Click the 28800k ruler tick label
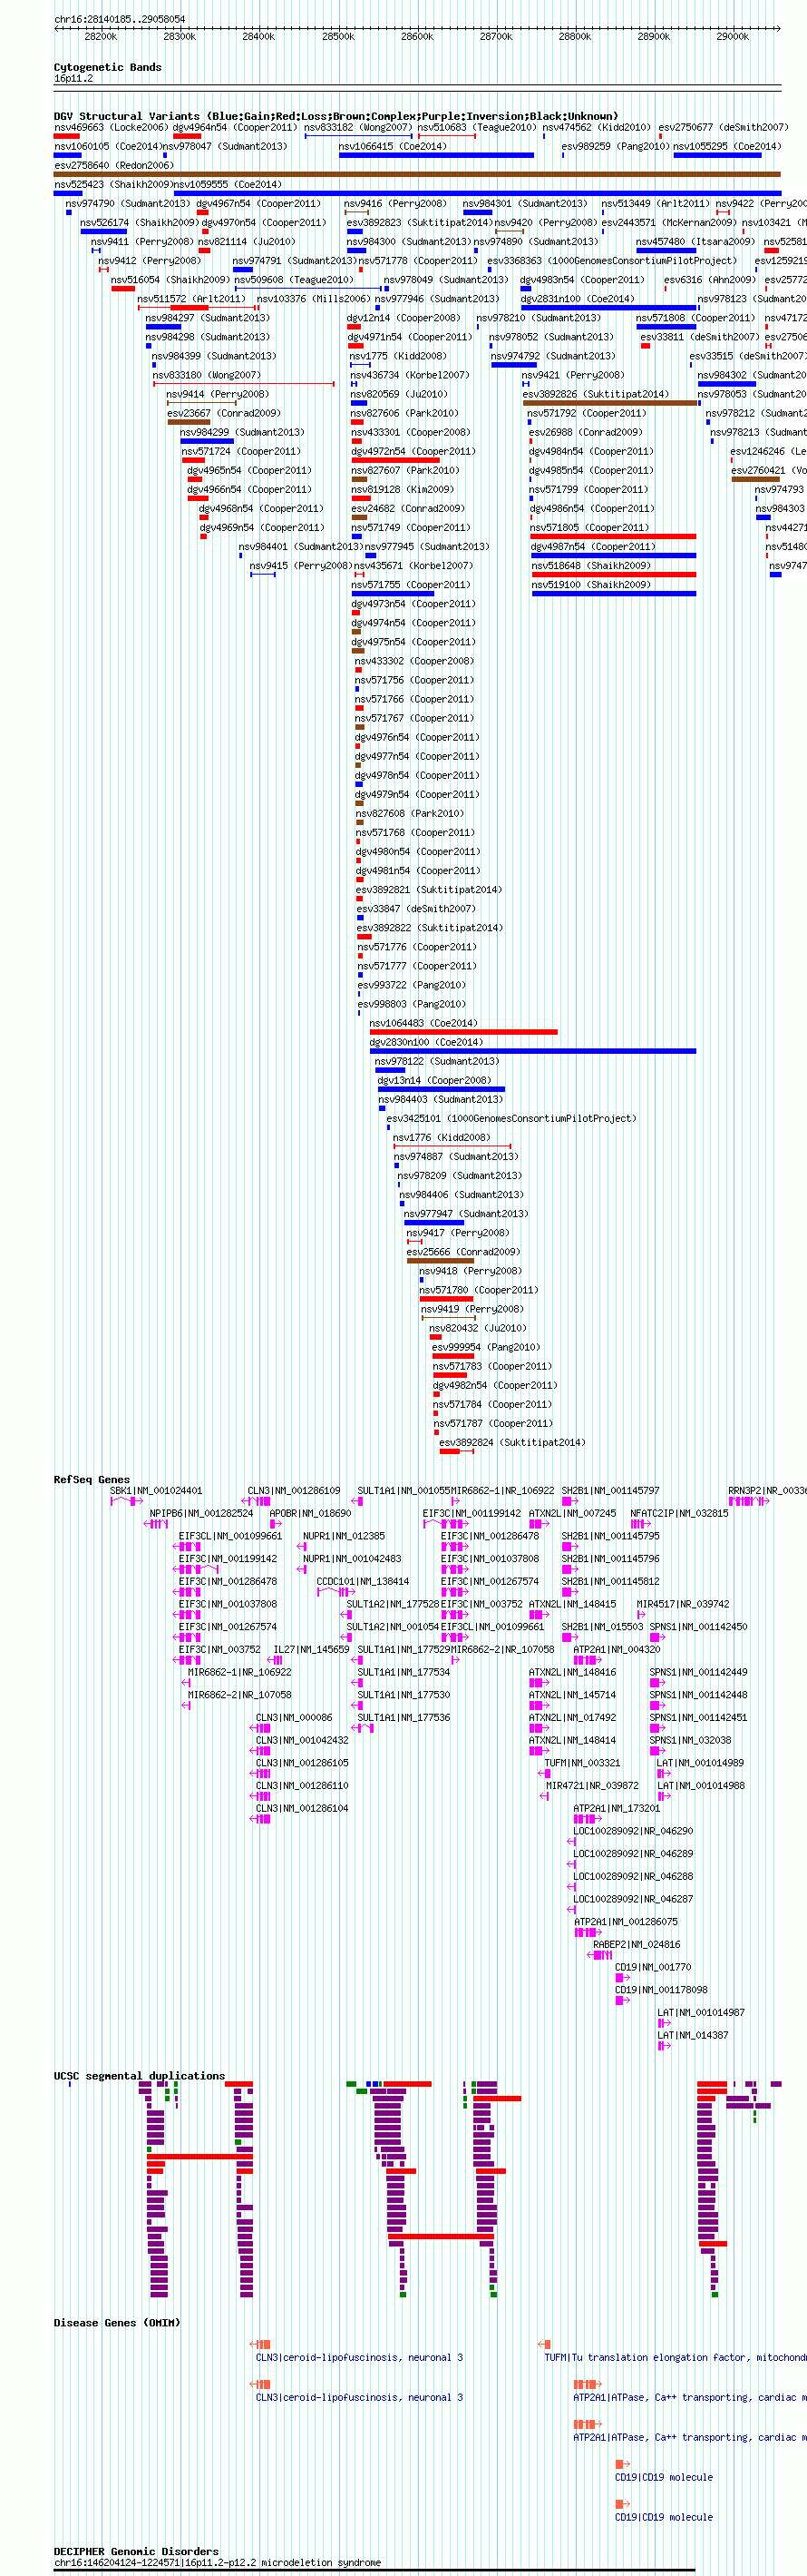 click(x=574, y=37)
